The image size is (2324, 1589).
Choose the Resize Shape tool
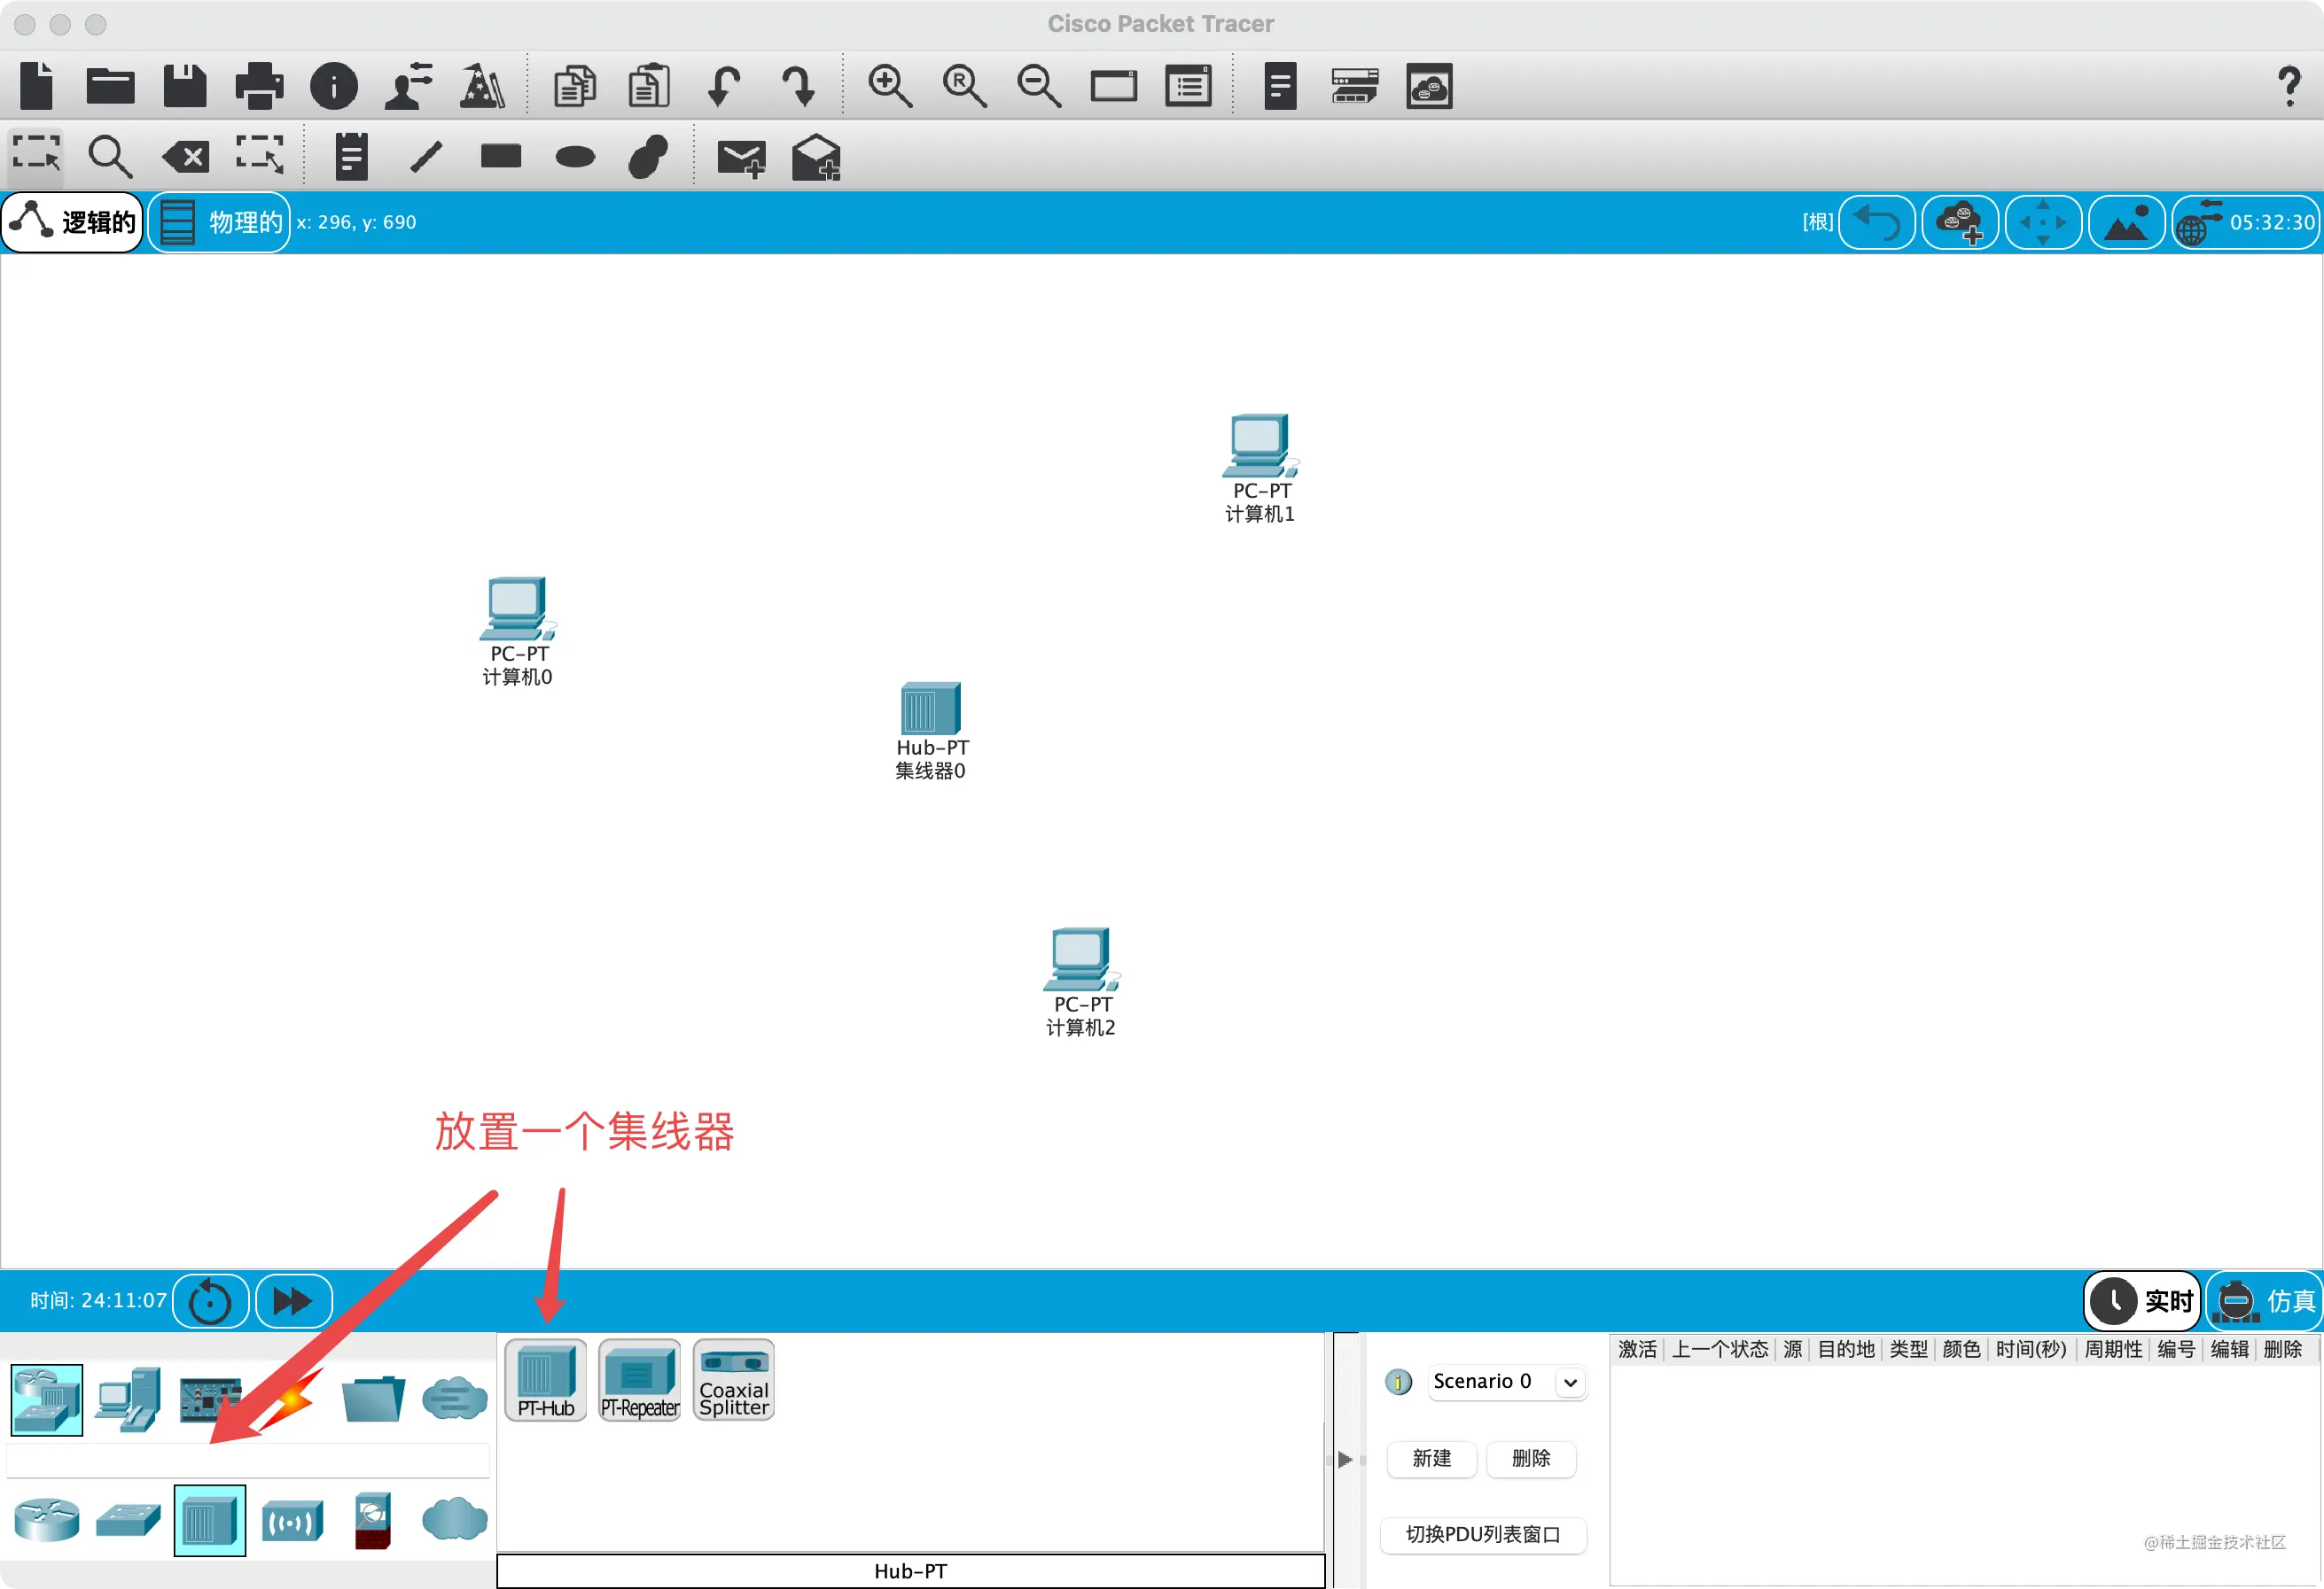[260, 156]
